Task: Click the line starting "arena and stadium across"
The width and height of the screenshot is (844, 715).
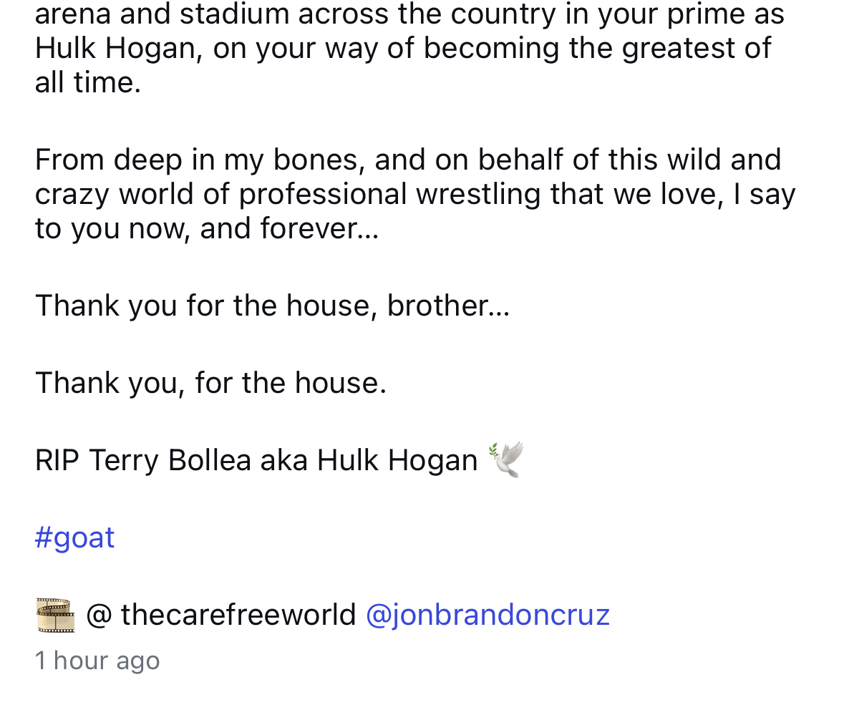Action: pos(409,14)
